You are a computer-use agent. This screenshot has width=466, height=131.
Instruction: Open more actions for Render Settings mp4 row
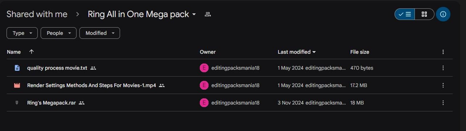pyautogui.click(x=443, y=85)
